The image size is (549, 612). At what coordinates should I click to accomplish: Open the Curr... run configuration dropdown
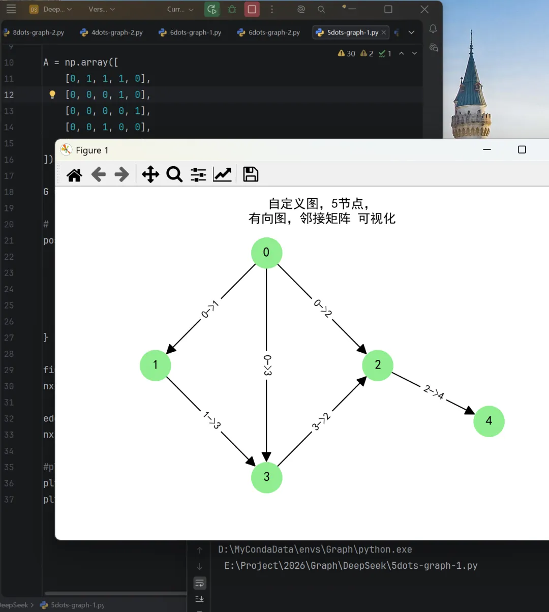[x=180, y=9]
